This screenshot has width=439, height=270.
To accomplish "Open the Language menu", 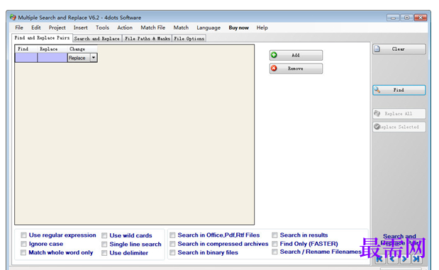I will click(209, 28).
